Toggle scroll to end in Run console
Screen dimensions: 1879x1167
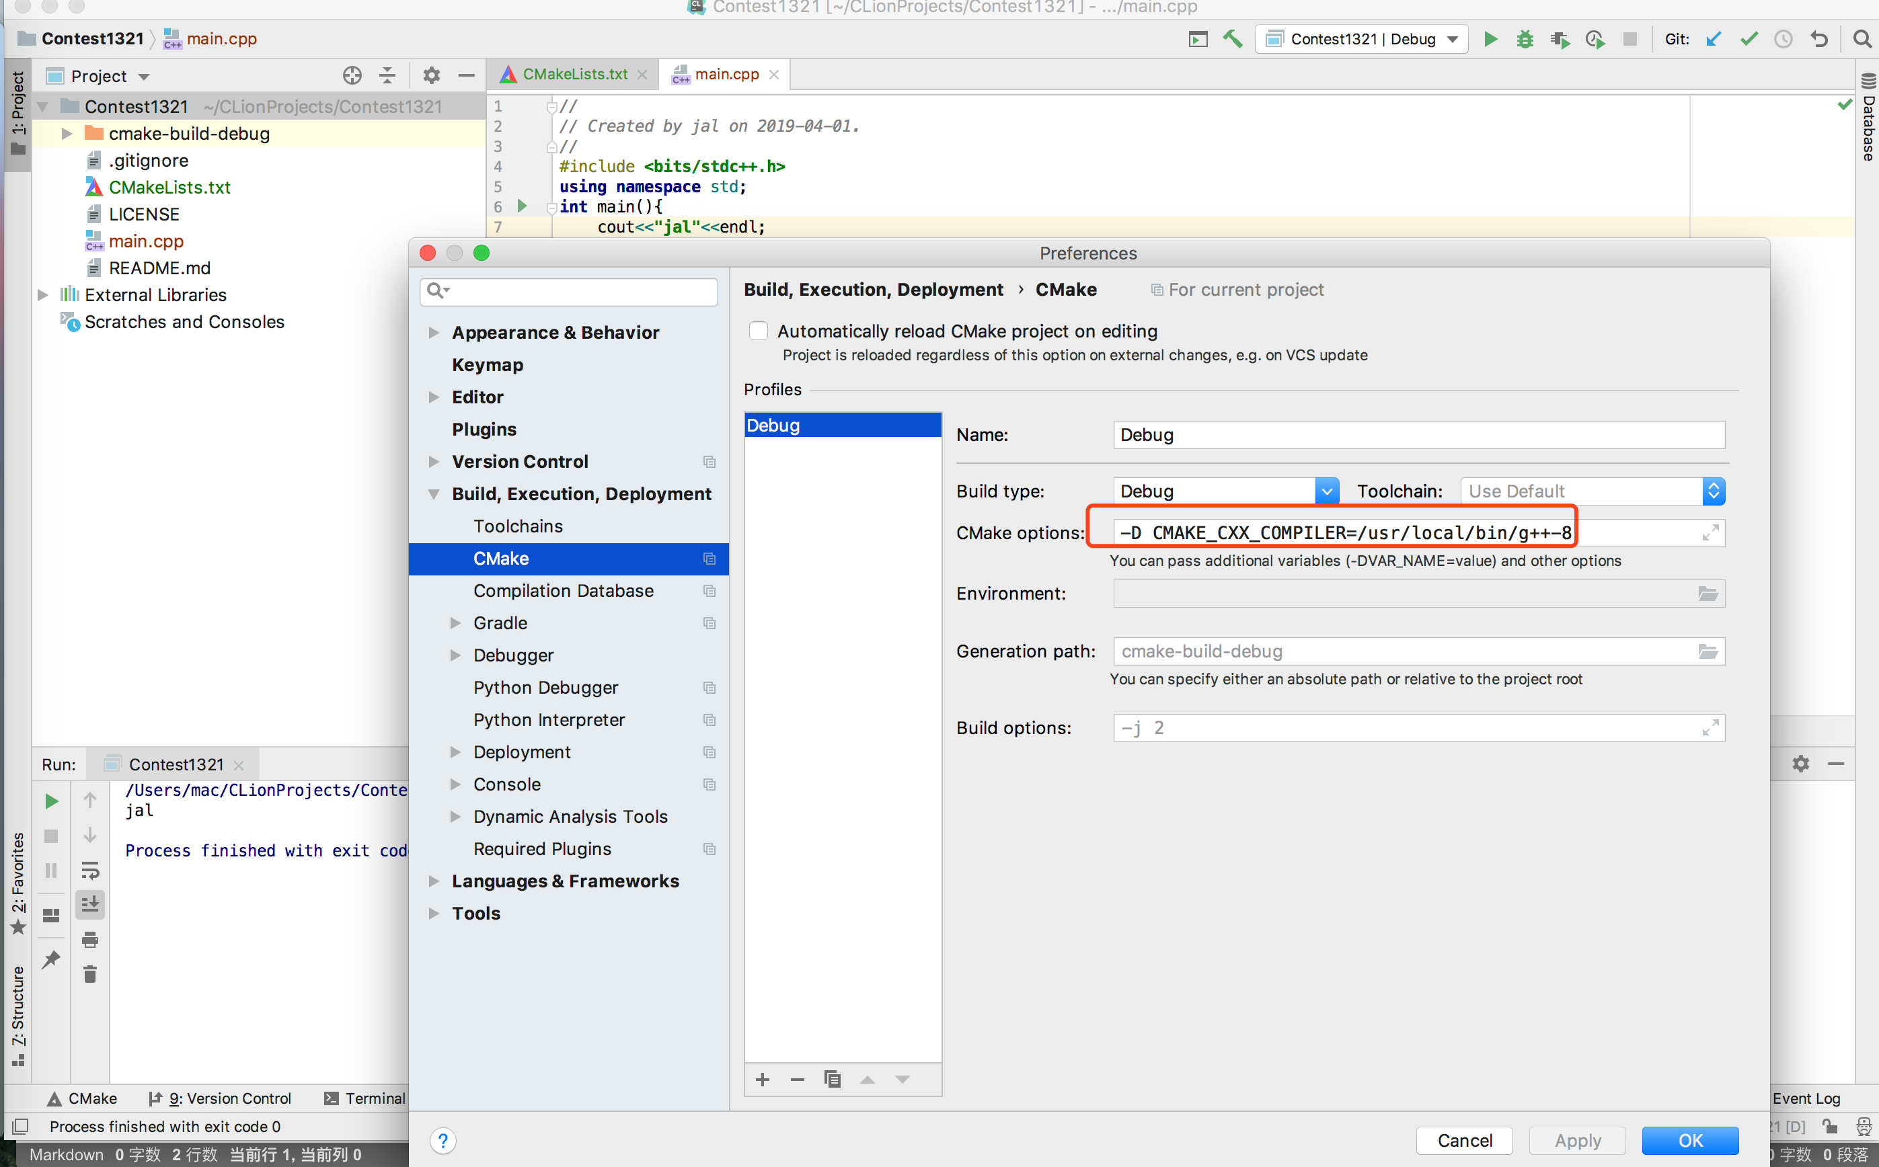[90, 903]
